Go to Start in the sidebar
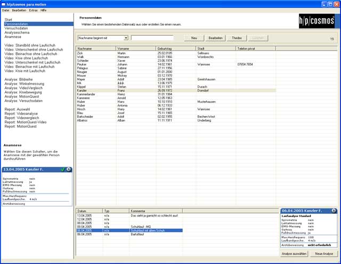The width and height of the screenshot is (341, 264). [x=9, y=20]
